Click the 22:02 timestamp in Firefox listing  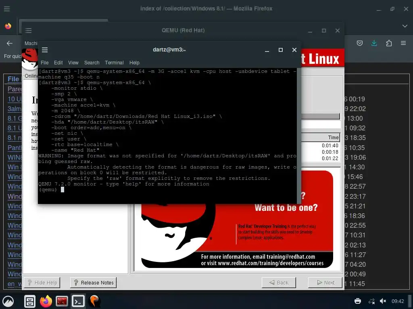tap(357, 109)
